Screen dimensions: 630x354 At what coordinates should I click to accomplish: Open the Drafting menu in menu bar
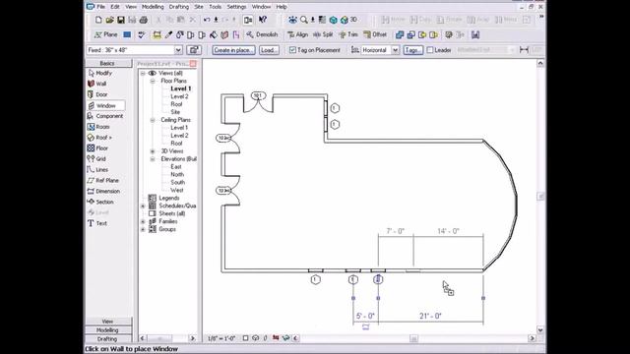[179, 7]
